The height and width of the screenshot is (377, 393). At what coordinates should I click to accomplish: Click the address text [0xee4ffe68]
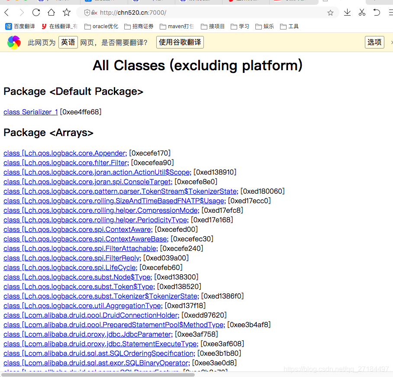pyautogui.click(x=81, y=112)
